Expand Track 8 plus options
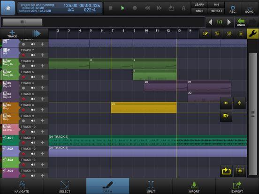The height and width of the screenshot is (194, 259). click(43, 110)
